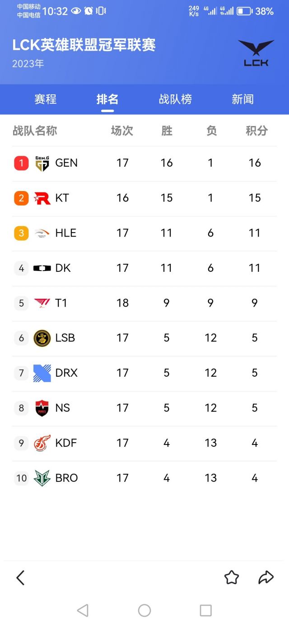Select the 排名 tab

[x=107, y=99]
